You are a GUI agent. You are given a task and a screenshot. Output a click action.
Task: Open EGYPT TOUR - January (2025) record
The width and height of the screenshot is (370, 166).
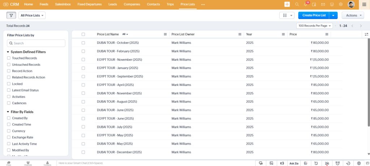[x=117, y=68]
